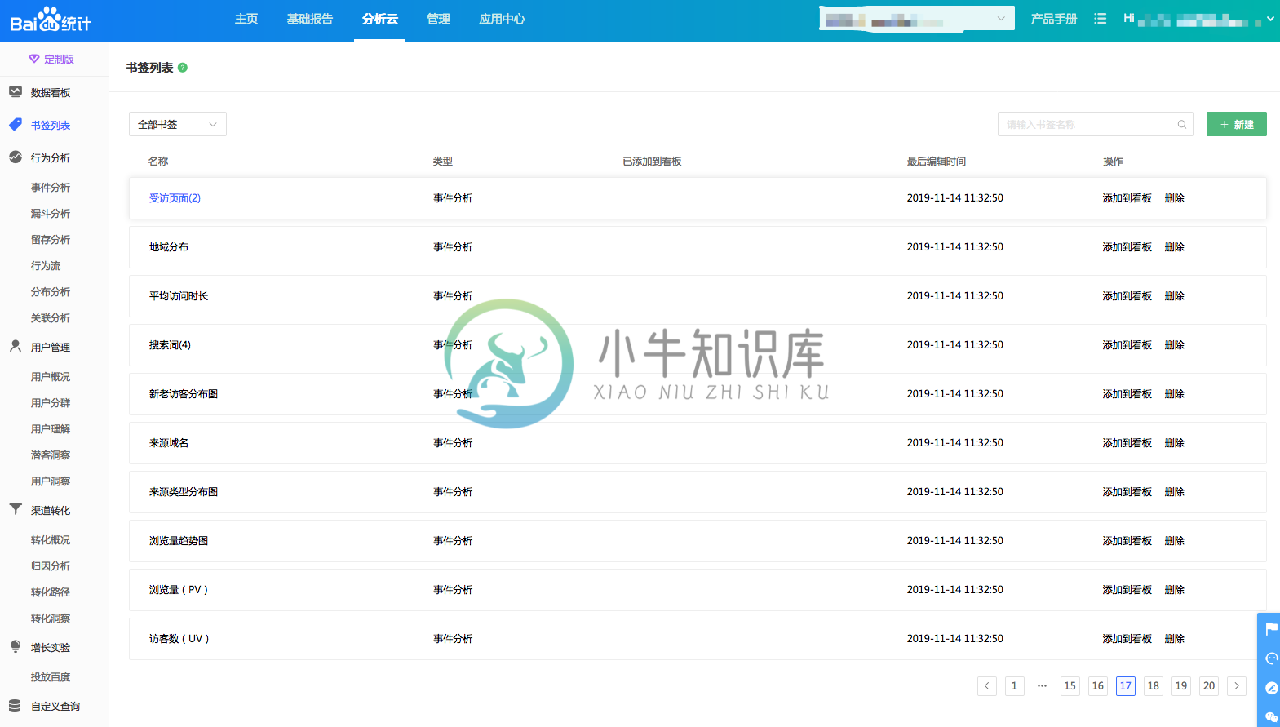Go to next page arrow
This screenshot has height=727, width=1280.
(x=1237, y=686)
